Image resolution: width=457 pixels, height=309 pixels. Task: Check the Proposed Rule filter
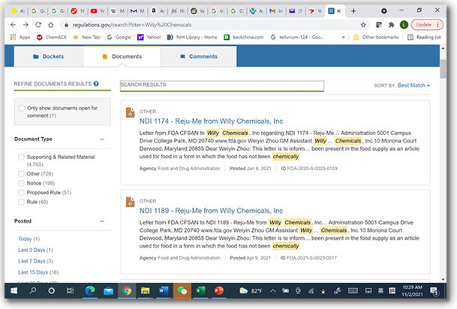click(21, 193)
